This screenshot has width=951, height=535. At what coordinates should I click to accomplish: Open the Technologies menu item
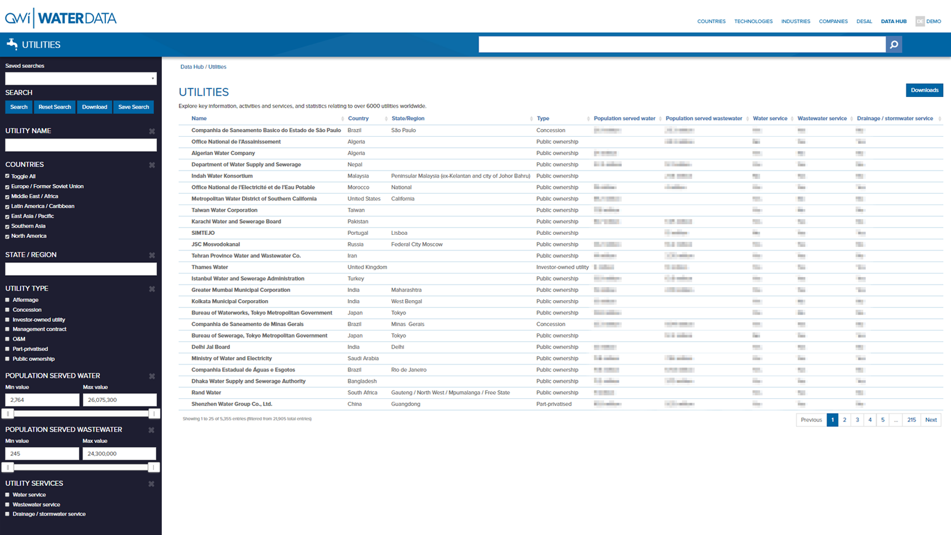coord(753,21)
